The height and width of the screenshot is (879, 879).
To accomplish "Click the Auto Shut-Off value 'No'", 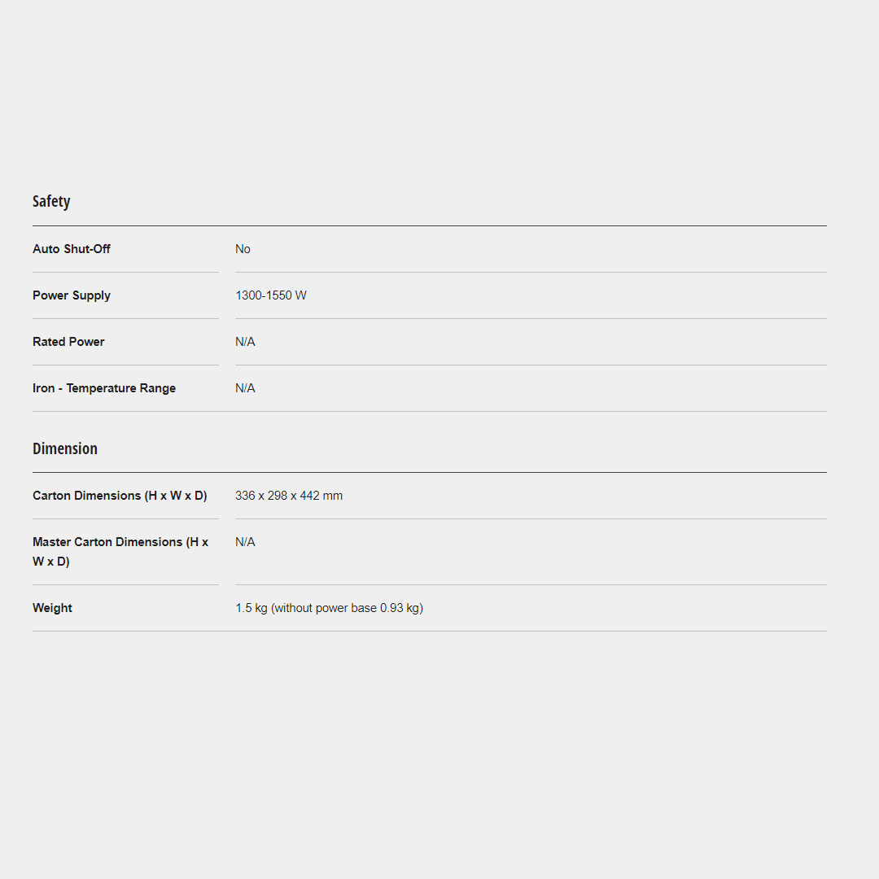I will (x=243, y=249).
